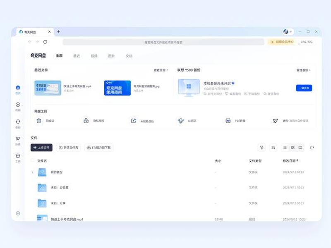Switch to list view layout
The height and width of the screenshot is (248, 331).
[285, 148]
